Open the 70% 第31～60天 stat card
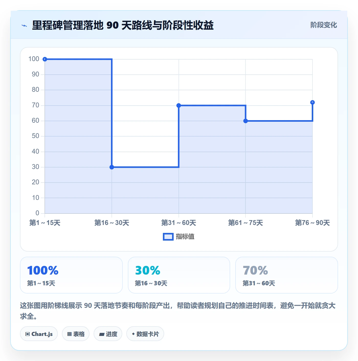 (x=287, y=275)
